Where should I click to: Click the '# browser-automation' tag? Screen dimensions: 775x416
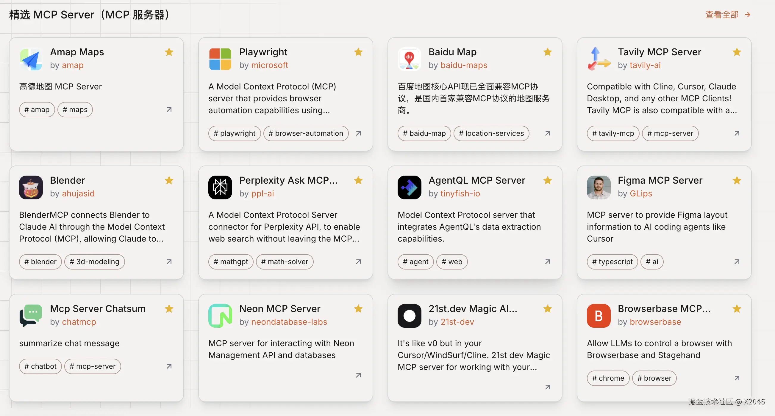306,133
